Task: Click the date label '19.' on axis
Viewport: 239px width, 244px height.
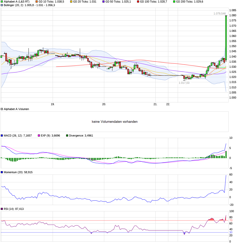Action: pos(53,104)
